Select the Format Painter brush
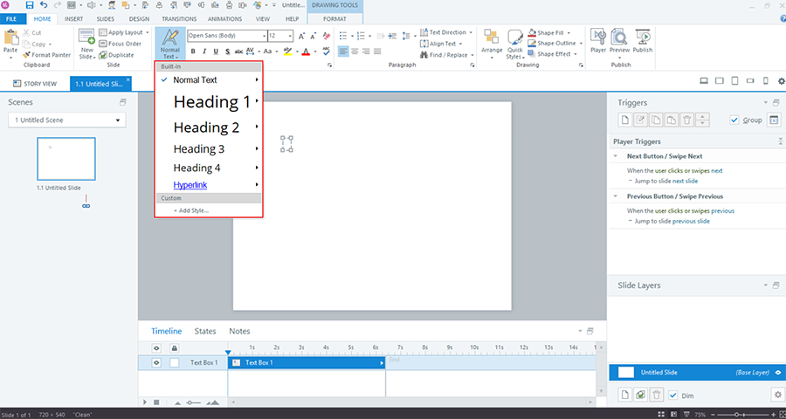Screen dimensions: 786x419 pos(46,55)
